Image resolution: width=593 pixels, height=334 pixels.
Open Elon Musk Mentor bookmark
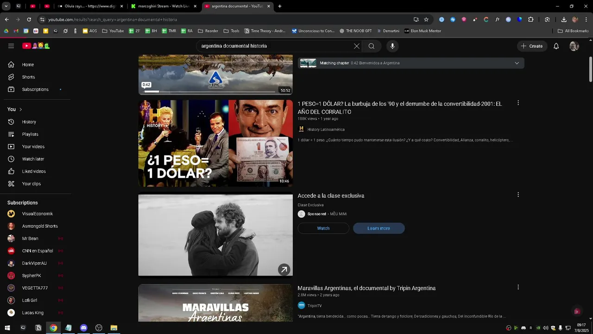point(423,31)
